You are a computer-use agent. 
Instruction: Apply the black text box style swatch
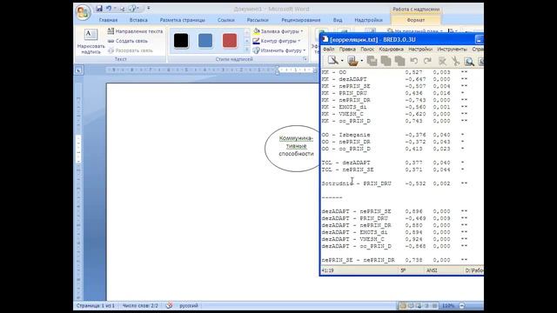point(181,41)
